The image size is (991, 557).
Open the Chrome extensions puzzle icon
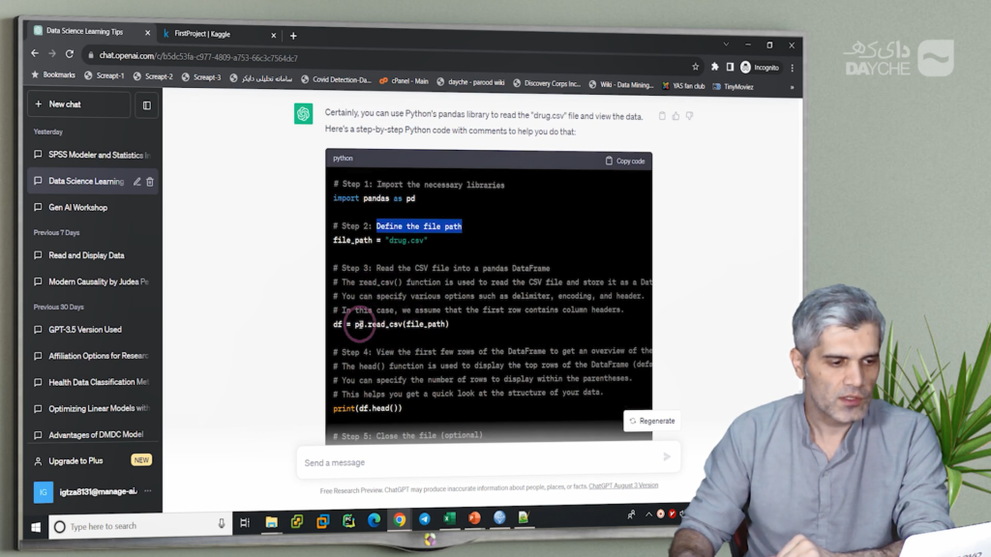(x=715, y=67)
